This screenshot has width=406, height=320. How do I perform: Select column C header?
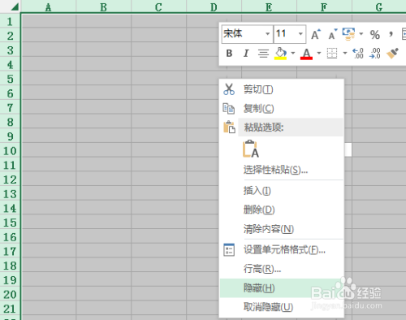(159, 6)
